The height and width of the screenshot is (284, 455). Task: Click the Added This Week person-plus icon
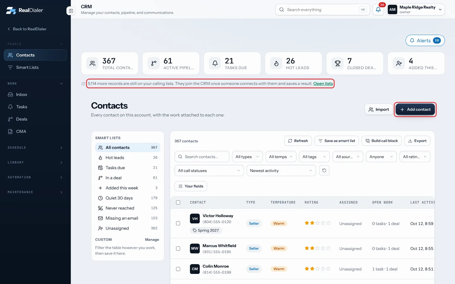pos(399,63)
